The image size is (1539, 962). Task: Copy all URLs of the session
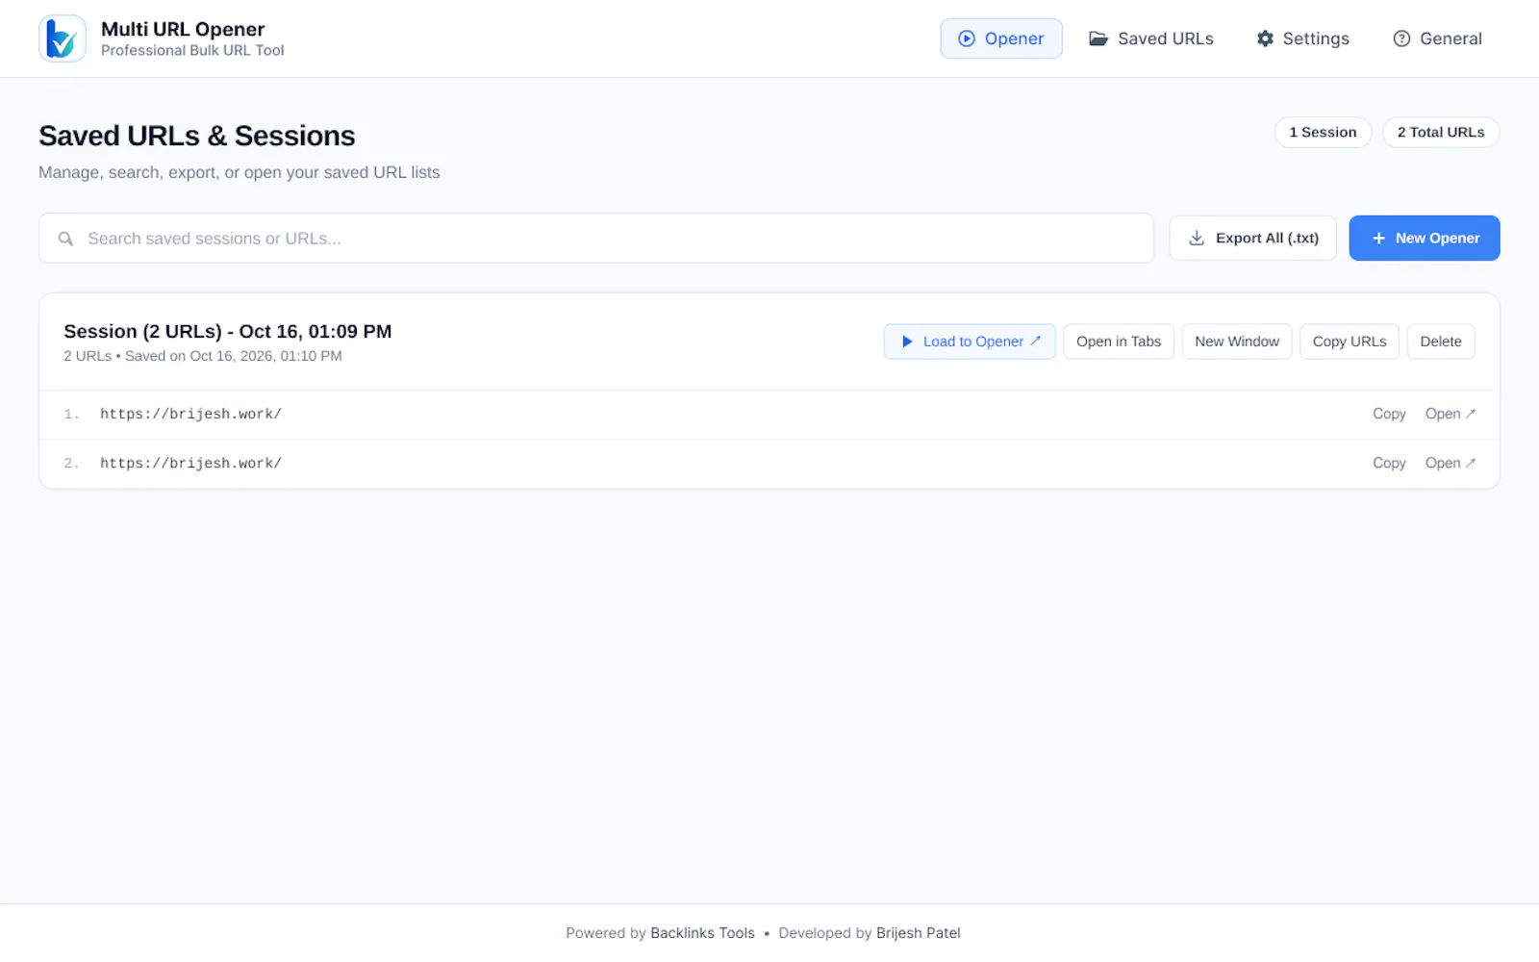click(1350, 342)
